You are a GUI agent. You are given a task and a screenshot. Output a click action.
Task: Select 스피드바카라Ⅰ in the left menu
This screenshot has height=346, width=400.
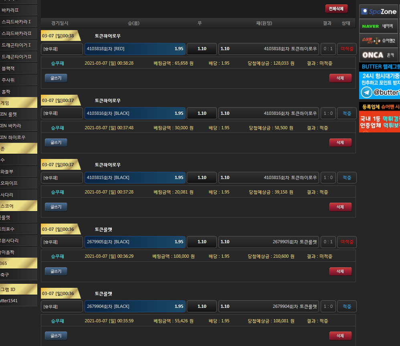click(x=18, y=22)
